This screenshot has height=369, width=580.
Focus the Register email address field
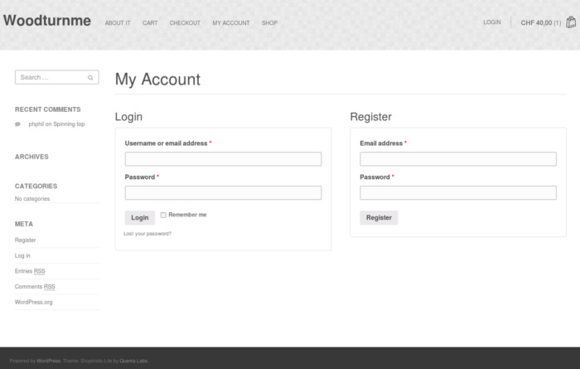[457, 159]
